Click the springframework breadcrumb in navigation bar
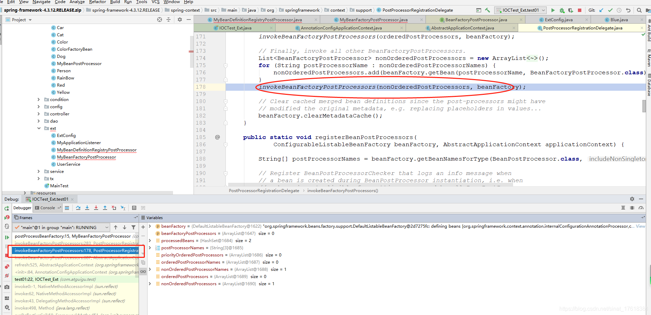 coord(302,10)
